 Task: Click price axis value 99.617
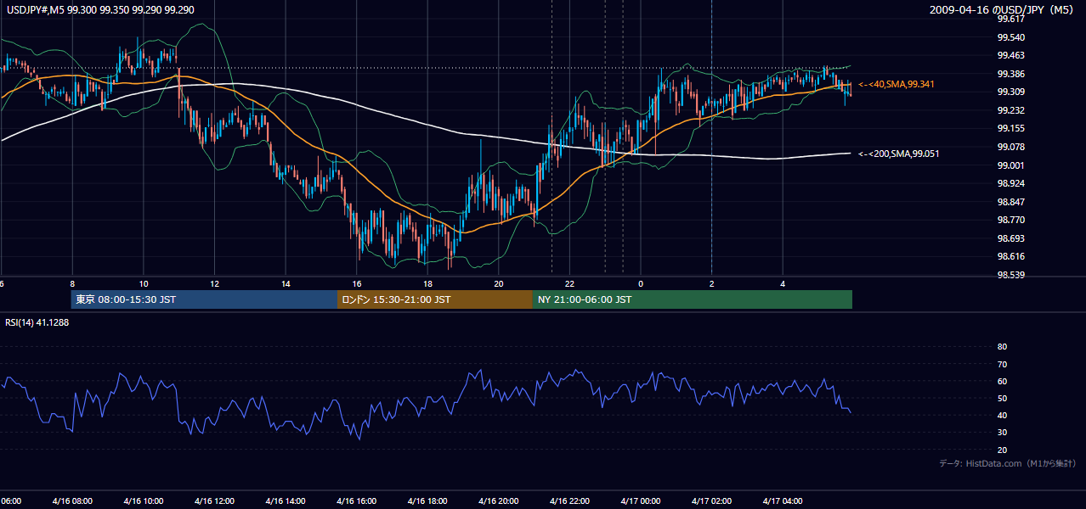tap(1010, 19)
